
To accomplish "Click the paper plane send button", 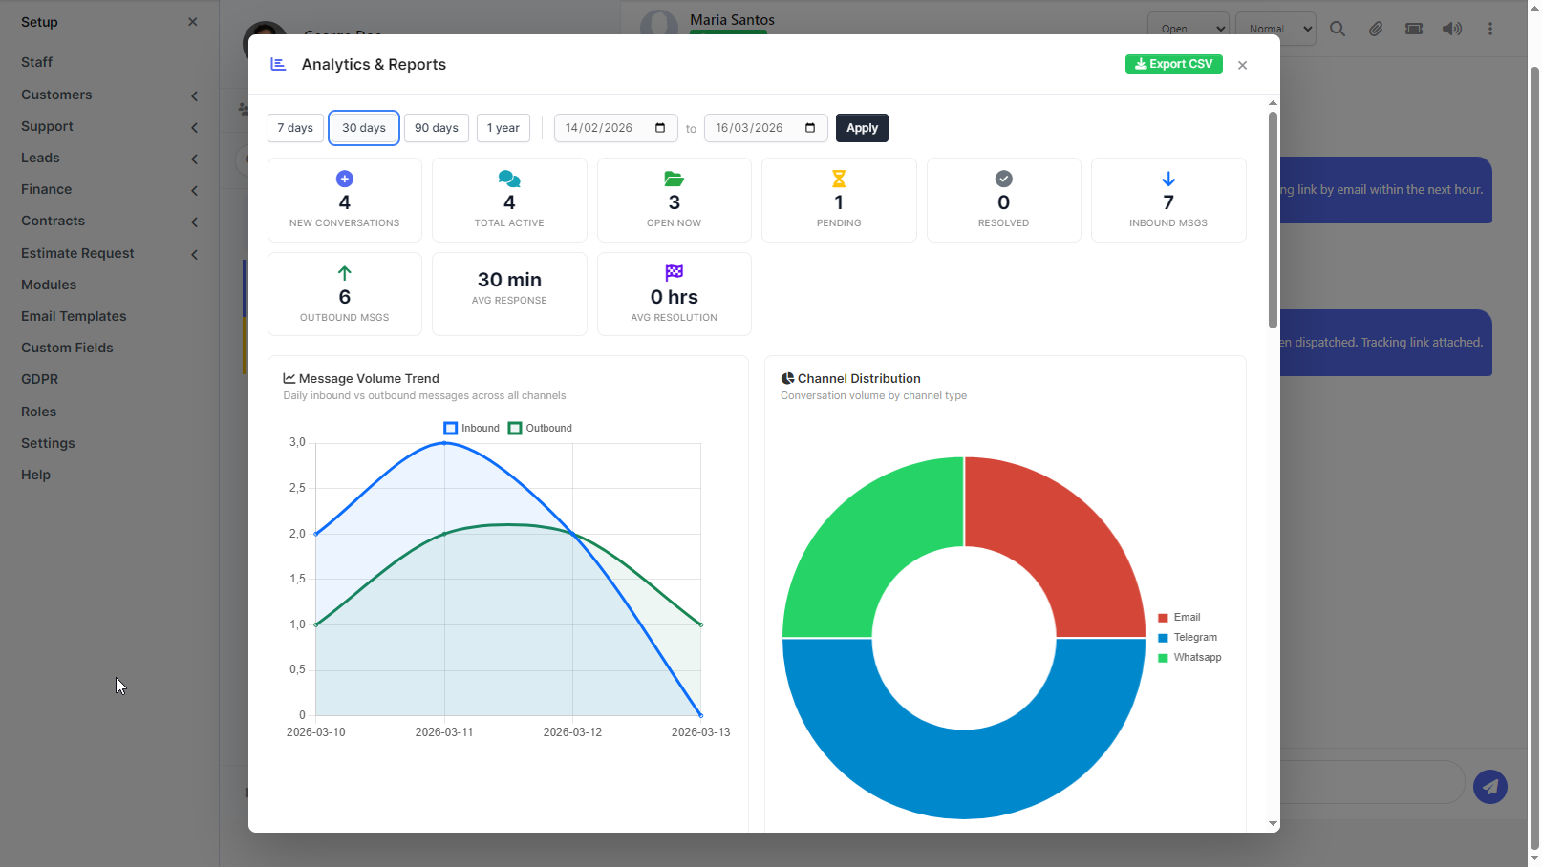I will tap(1490, 787).
